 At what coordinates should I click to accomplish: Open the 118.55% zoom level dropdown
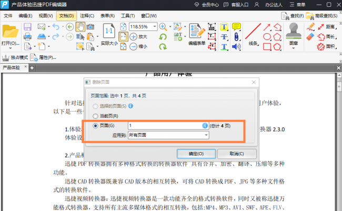(155, 27)
